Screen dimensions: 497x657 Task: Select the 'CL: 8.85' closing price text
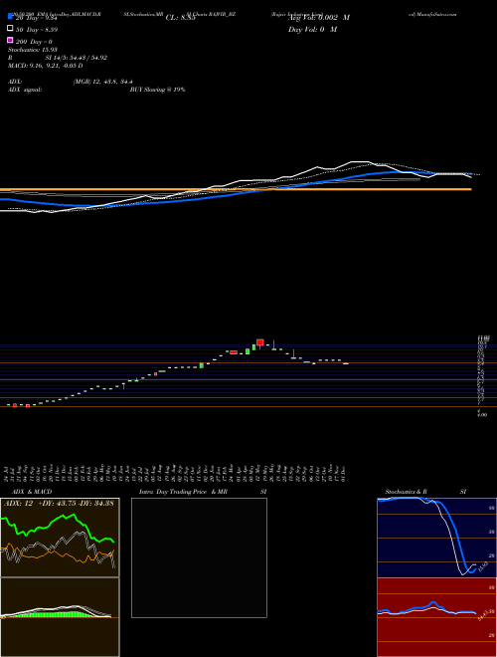coord(180,18)
